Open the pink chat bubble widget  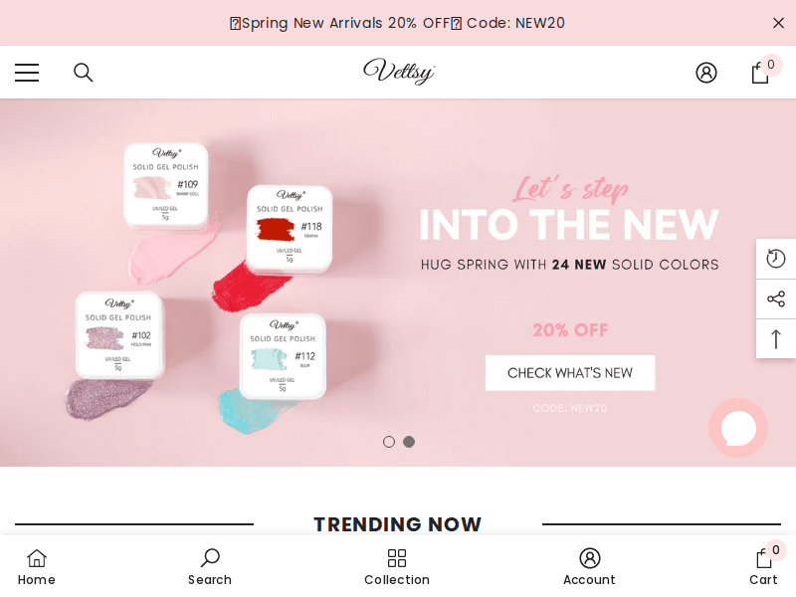738,428
